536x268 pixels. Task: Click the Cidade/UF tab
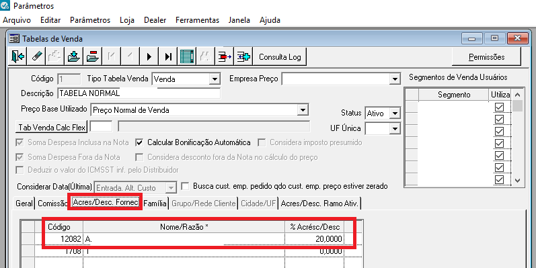[x=258, y=204]
